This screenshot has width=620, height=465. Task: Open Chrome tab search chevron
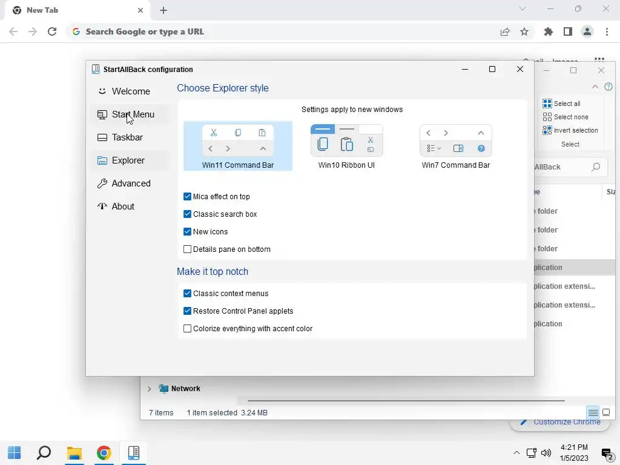tap(523, 8)
